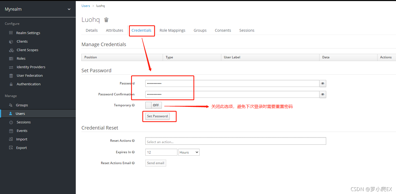Click help icon next to Reset Actions

[x=133, y=141]
